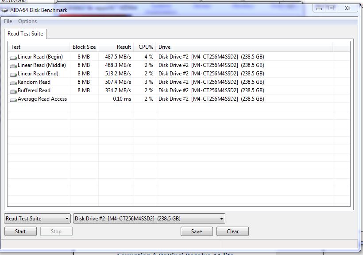Click the disk icon beside Buffered Read

tap(13, 91)
